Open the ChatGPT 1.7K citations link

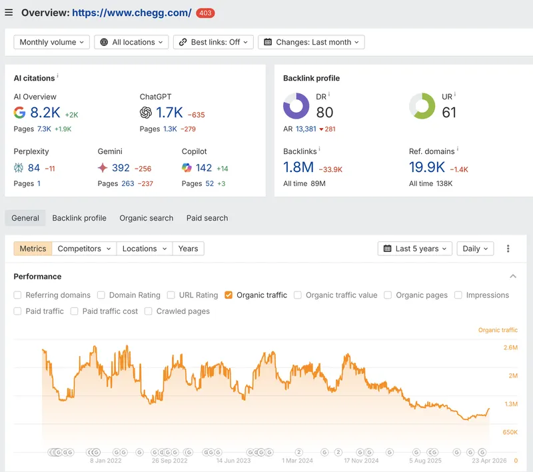(x=169, y=113)
